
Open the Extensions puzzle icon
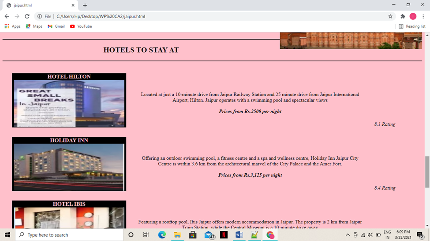403,16
